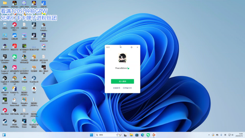245x138 pixels.
Task: Select the Riot Client desktop icon
Action: [x=5, y=111]
